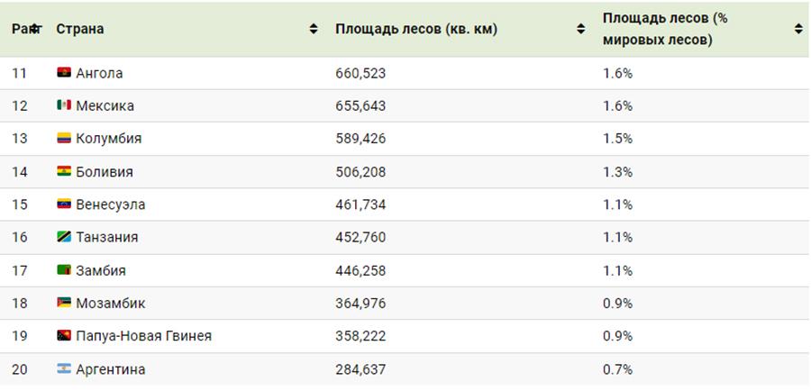The width and height of the screenshot is (811, 391).
Task: Click the Venezuela flag icon
Action: (x=64, y=204)
